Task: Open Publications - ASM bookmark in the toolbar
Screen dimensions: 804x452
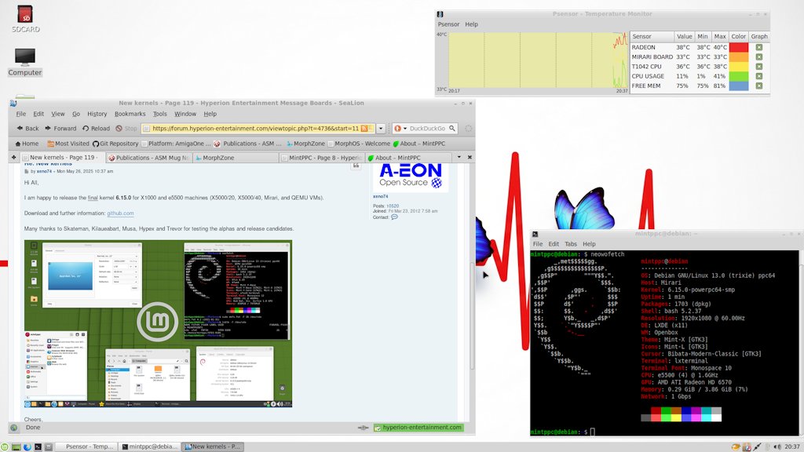Action: [x=247, y=144]
